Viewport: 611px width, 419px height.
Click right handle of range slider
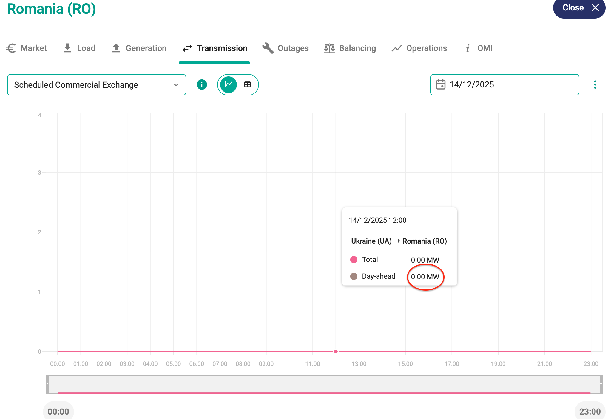tap(601, 384)
